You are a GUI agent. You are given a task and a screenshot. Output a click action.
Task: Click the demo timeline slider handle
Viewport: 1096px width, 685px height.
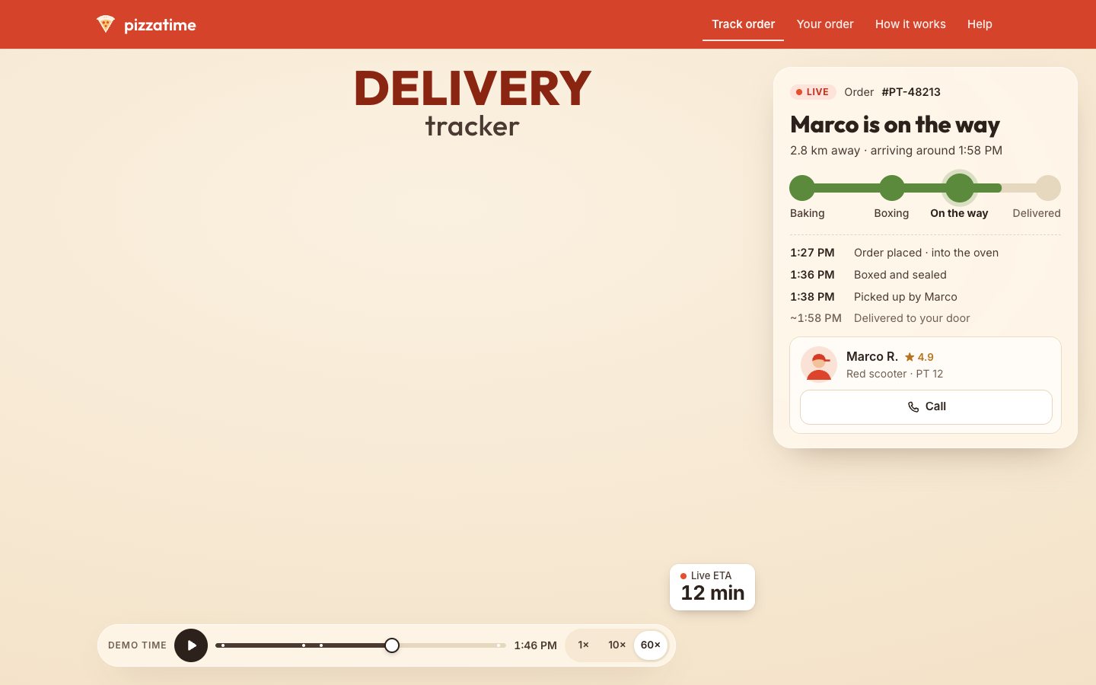click(392, 645)
